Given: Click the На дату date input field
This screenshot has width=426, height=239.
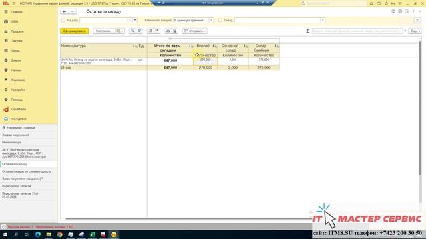Looking at the screenshot, I should coord(104,21).
